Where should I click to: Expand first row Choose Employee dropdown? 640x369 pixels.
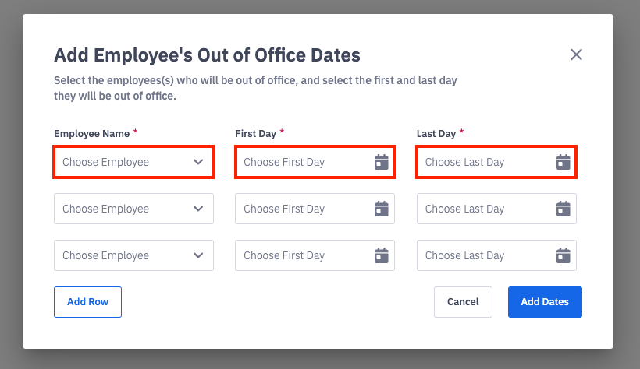tap(198, 162)
